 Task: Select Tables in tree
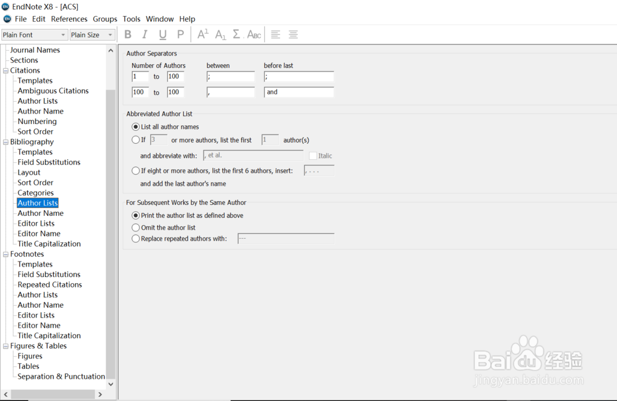[28, 366]
